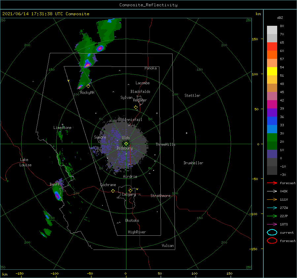Click the ThreeHills label

click(x=165, y=144)
